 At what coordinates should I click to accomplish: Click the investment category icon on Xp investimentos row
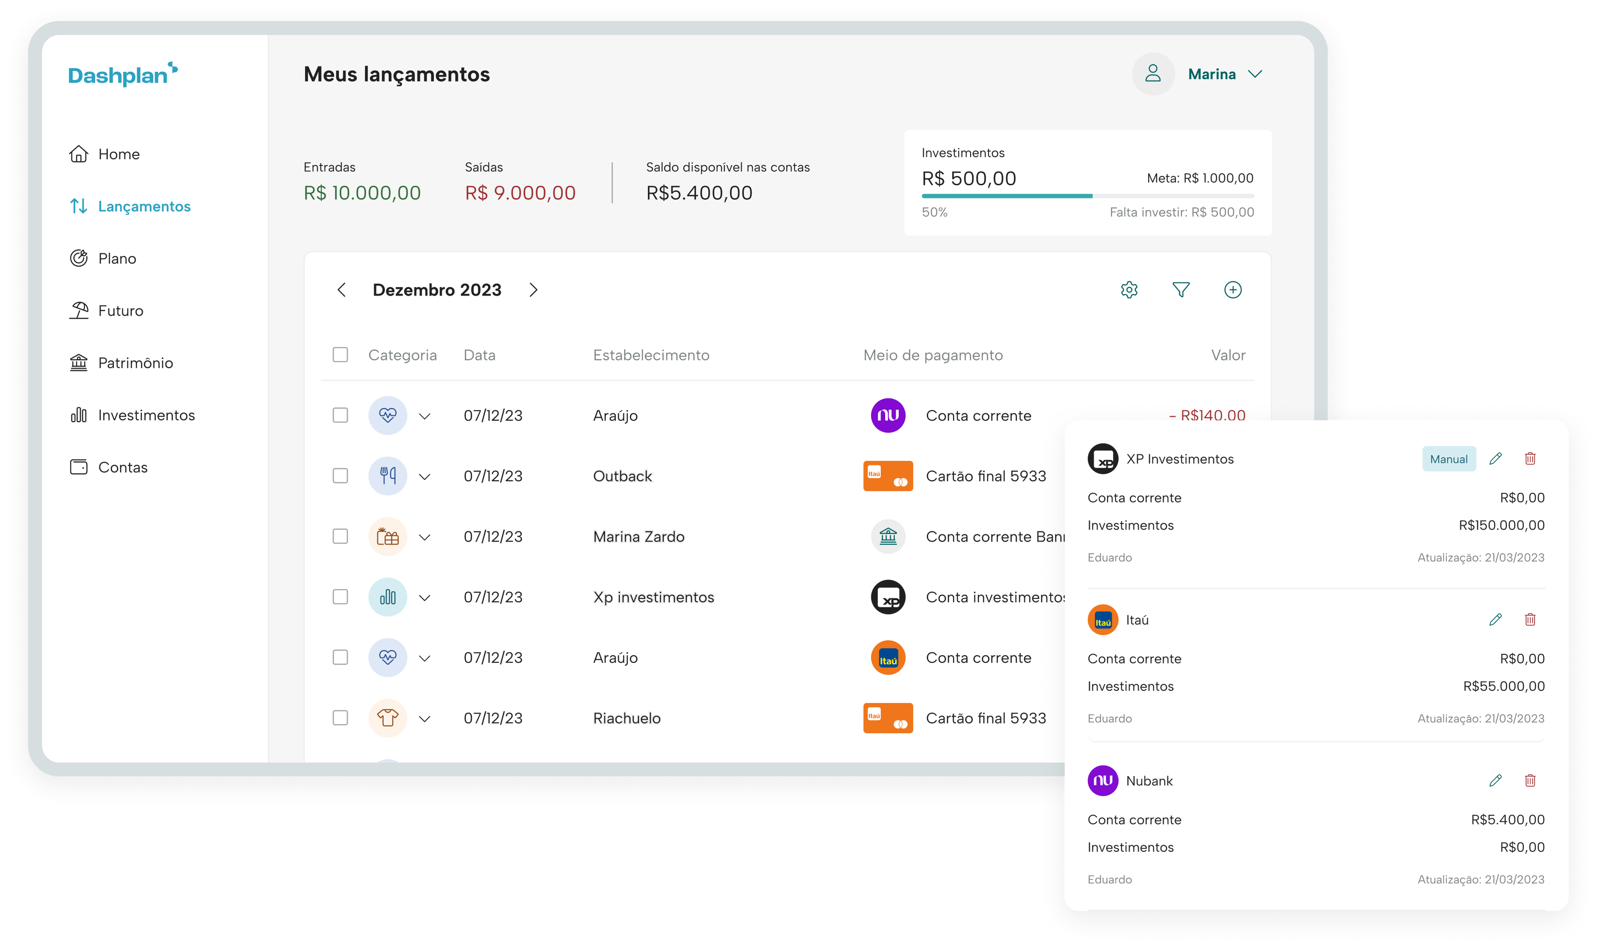click(388, 597)
